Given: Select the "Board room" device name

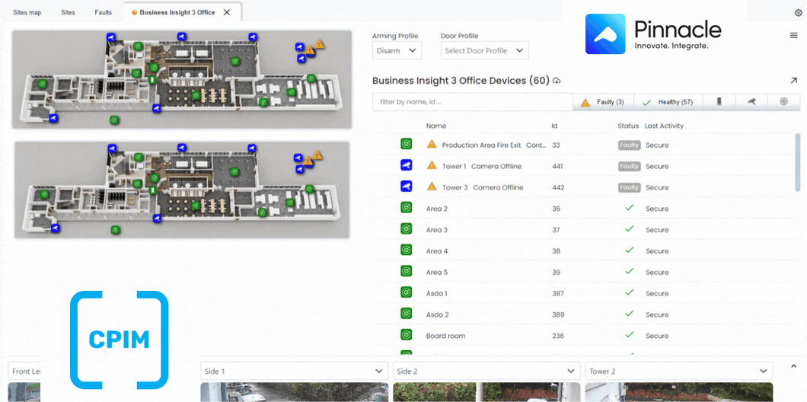Looking at the screenshot, I should coord(445,336).
